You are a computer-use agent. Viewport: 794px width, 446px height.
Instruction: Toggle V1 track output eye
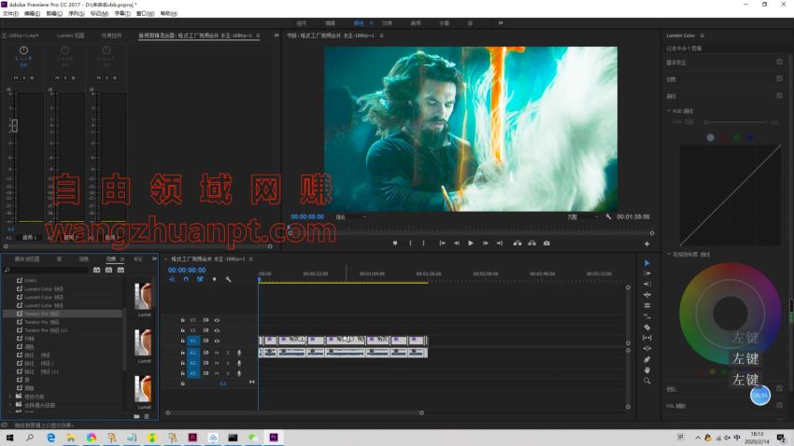click(x=217, y=341)
